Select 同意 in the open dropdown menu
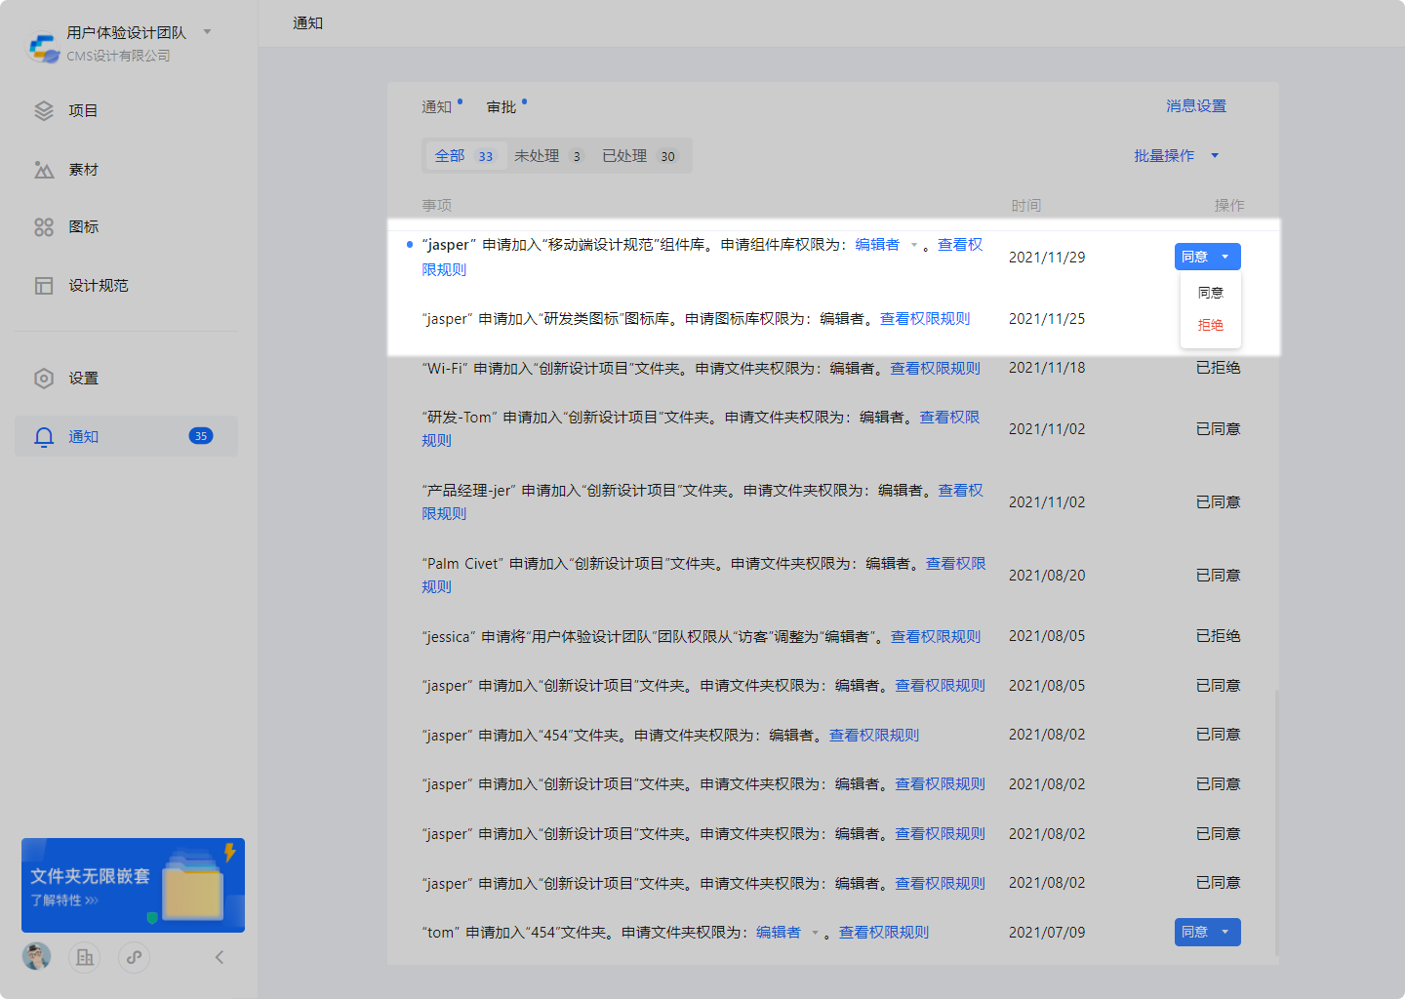 [1211, 293]
